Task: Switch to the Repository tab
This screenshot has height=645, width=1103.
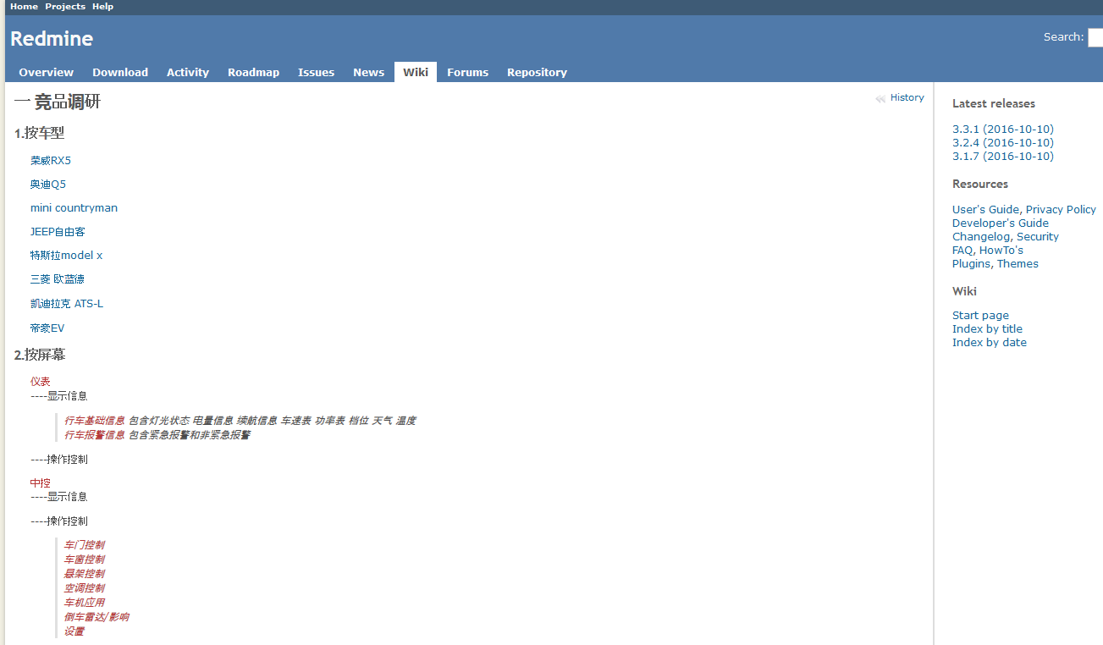Action: 537,72
